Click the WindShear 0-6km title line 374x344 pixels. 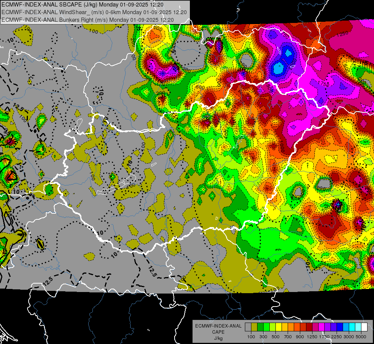click(x=94, y=12)
